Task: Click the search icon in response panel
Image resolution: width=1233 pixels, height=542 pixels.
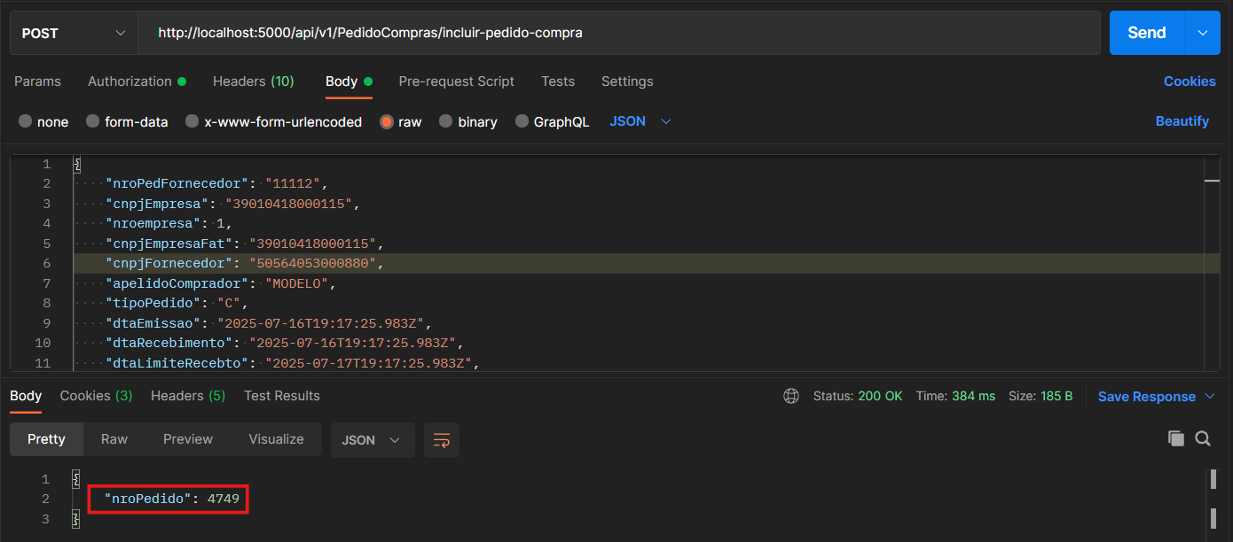Action: [x=1203, y=438]
